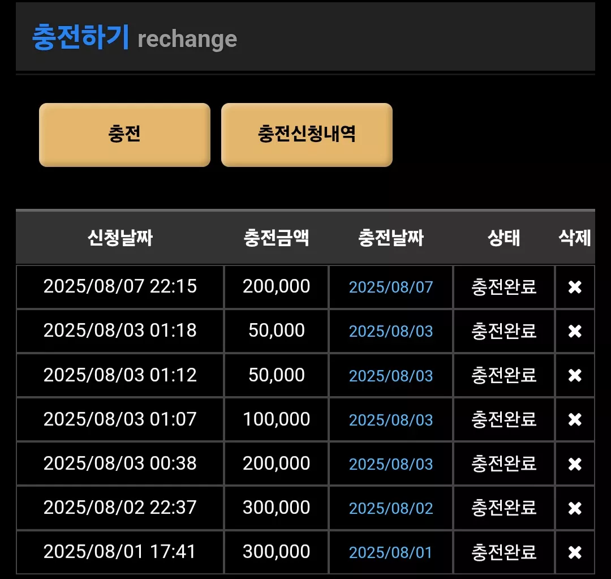Click the blue 2025/08/07 charge date link

coord(391,288)
